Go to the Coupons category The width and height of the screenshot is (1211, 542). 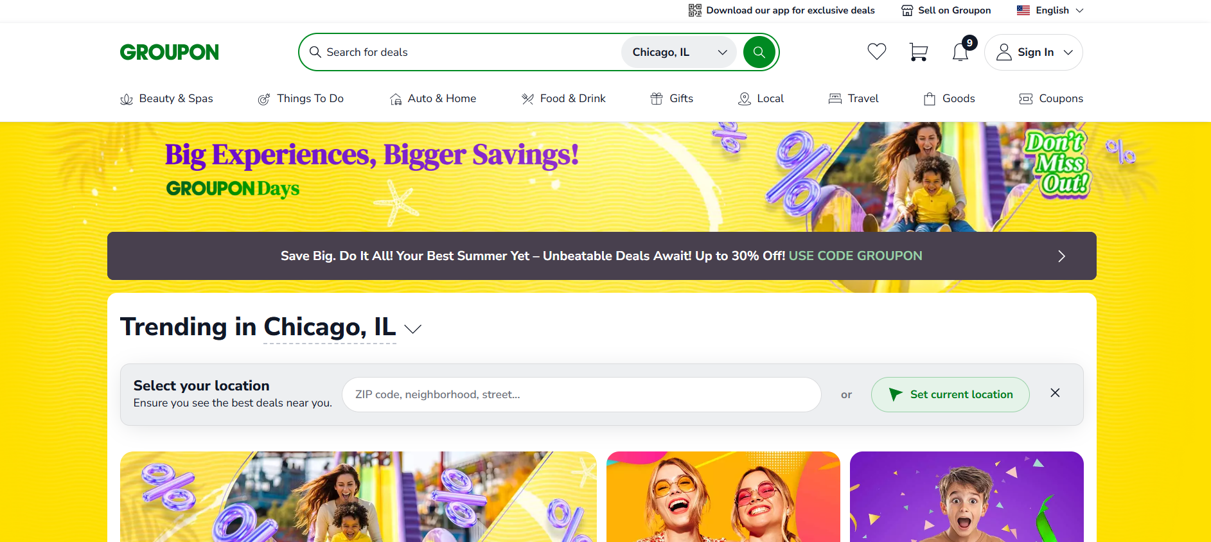(1051, 98)
